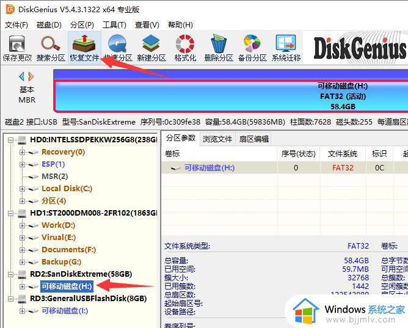Screen dimensions: 408x328
Task: Click the 标识 column header
Action: tap(379, 154)
